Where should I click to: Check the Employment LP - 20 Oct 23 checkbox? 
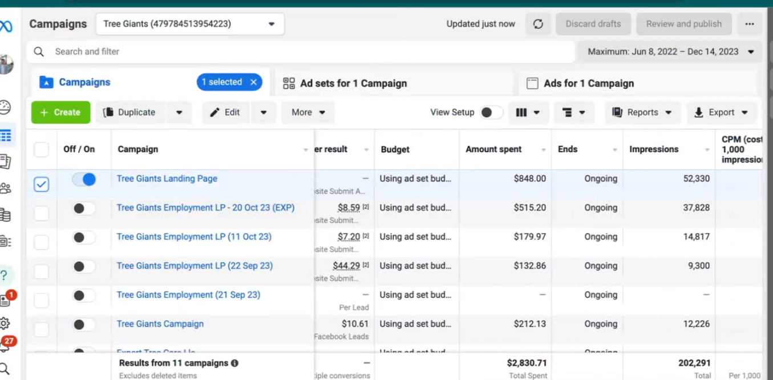42,213
